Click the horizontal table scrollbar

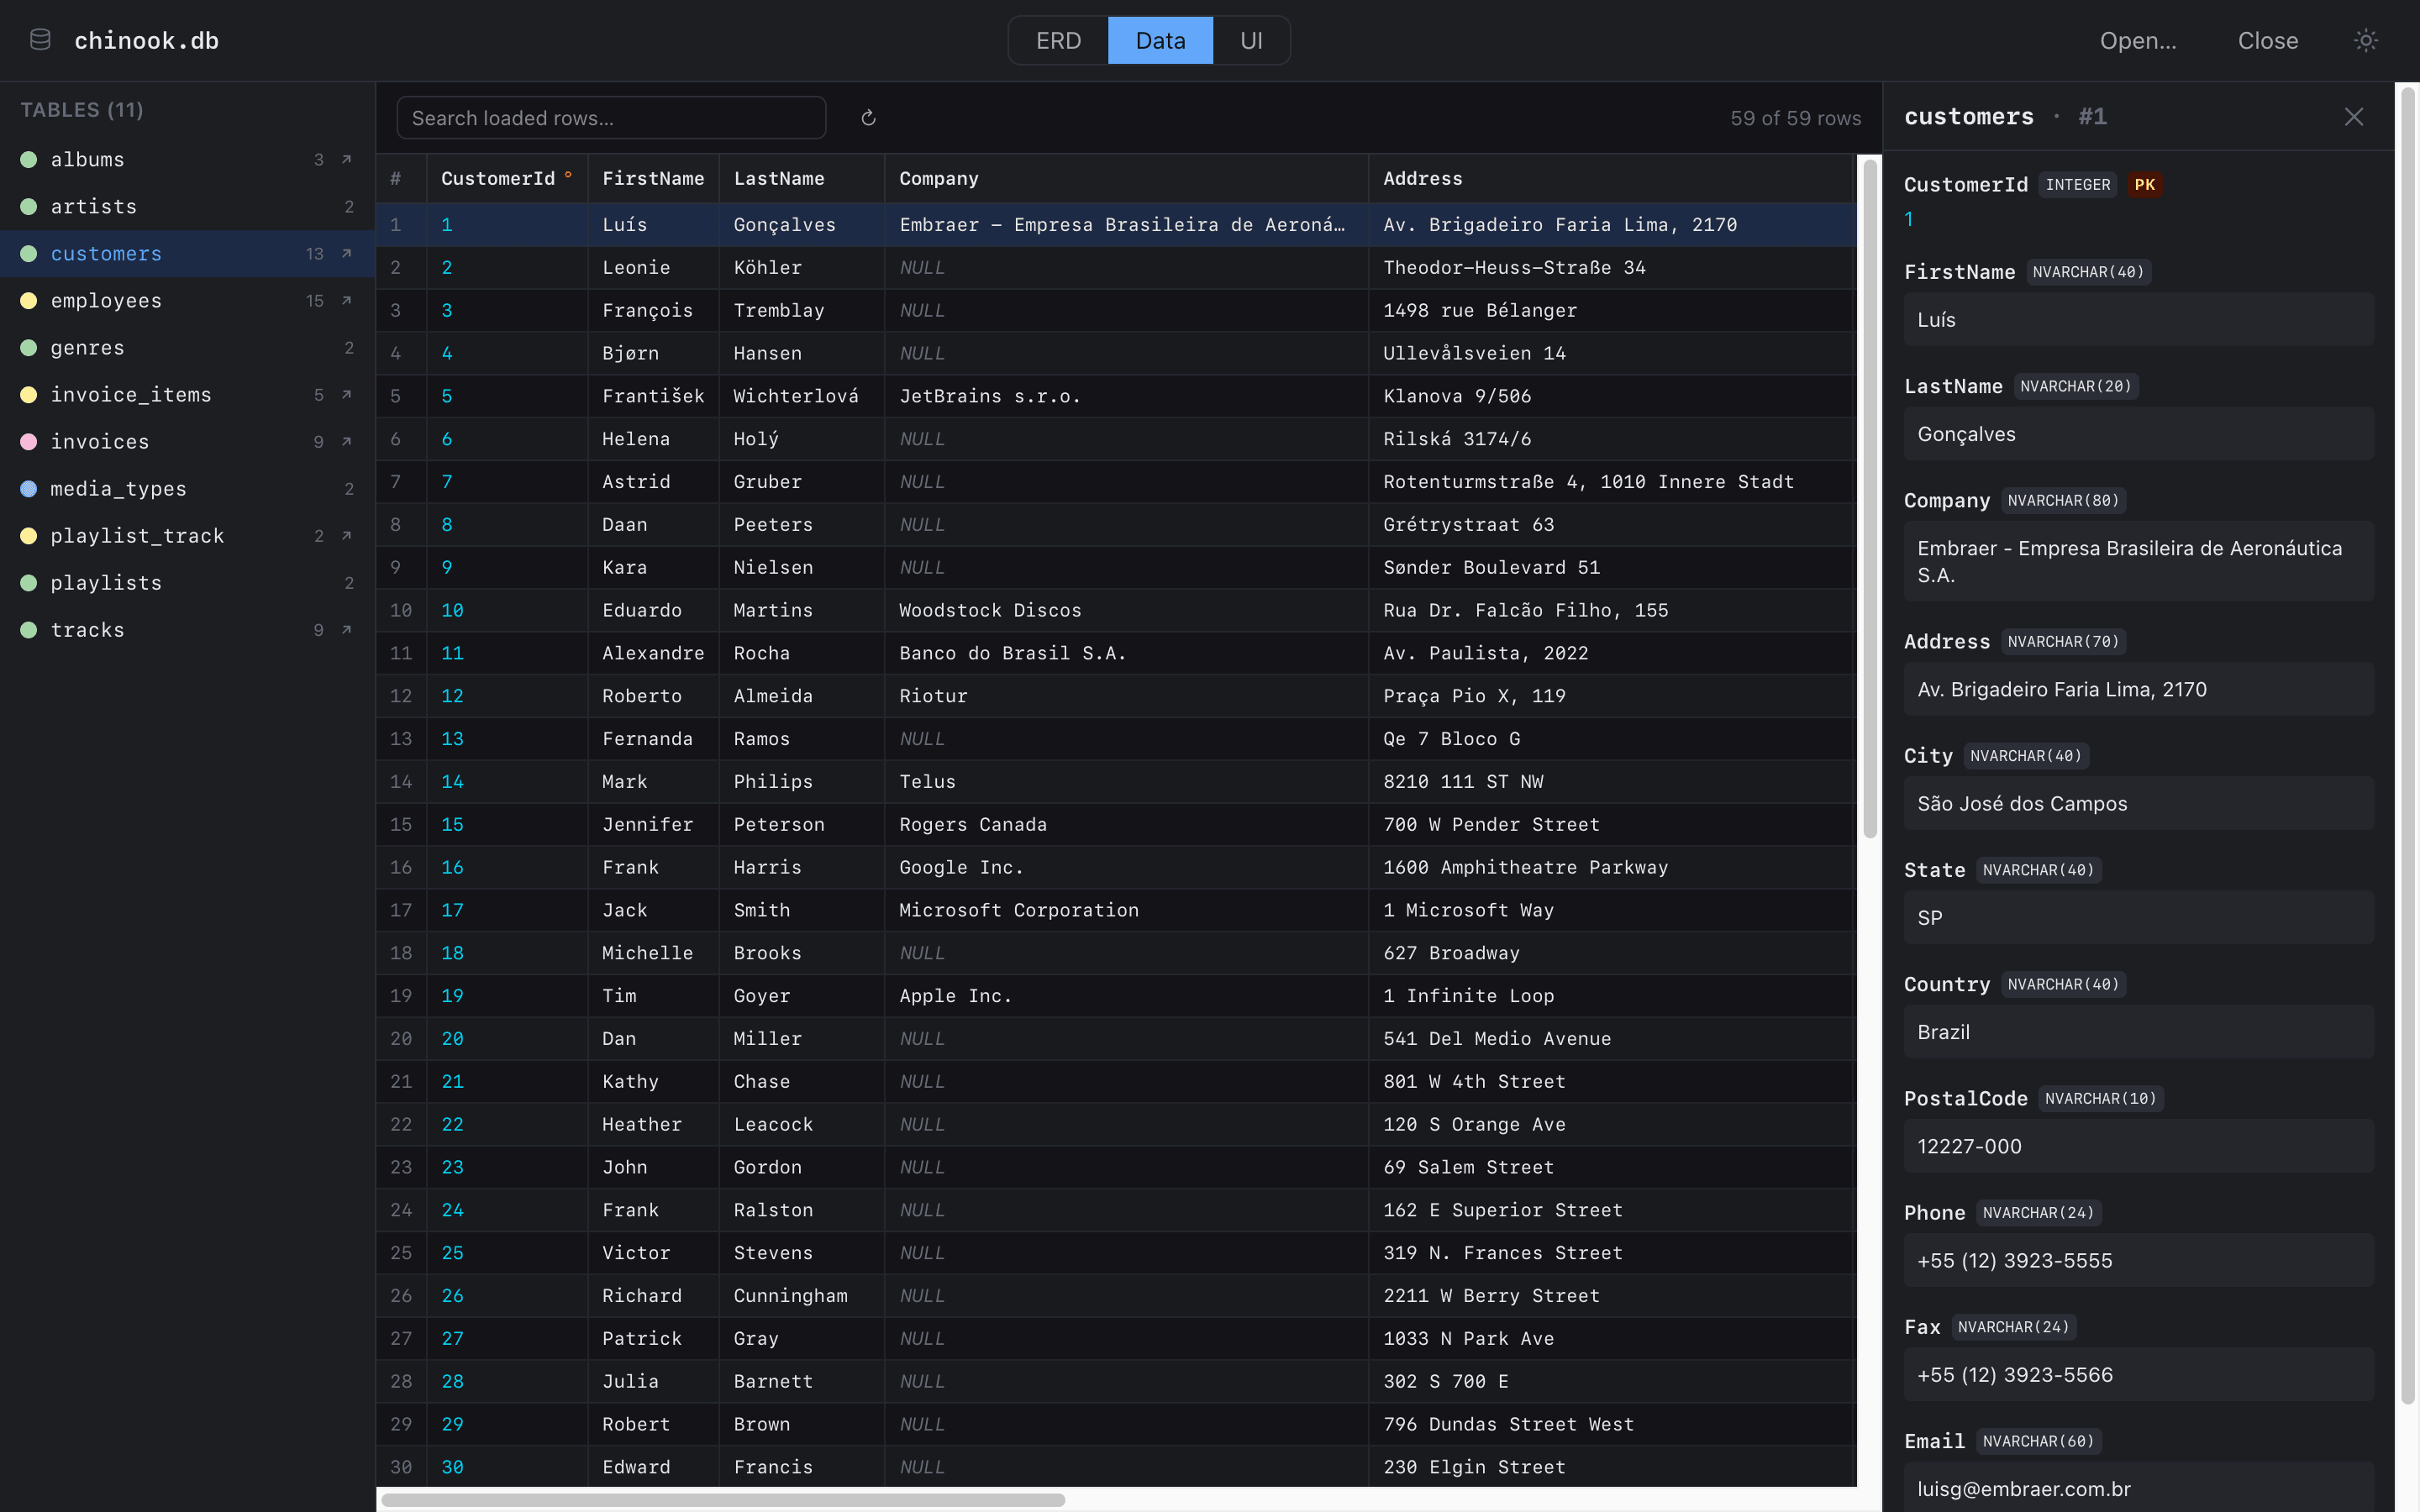pos(723,1499)
